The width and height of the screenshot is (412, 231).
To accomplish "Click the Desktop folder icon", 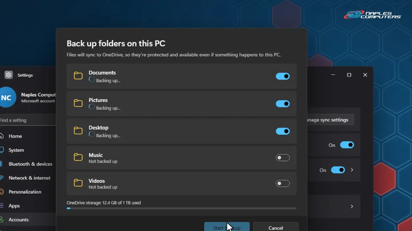I will pos(78,131).
